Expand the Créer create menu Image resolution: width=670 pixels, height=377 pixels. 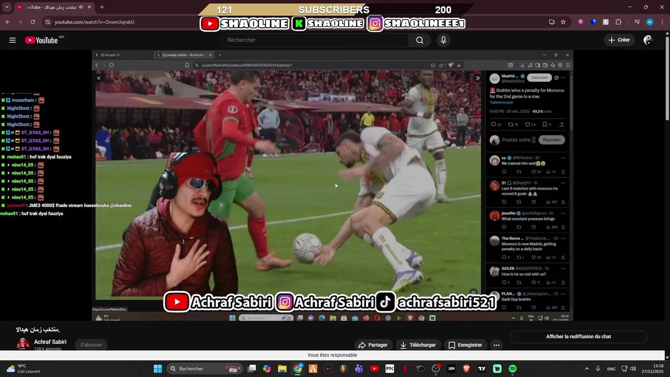coord(619,40)
